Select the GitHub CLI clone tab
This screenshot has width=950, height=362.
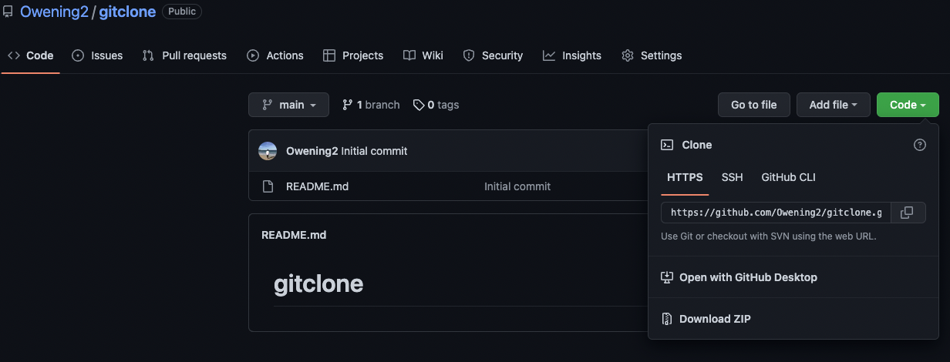(788, 177)
